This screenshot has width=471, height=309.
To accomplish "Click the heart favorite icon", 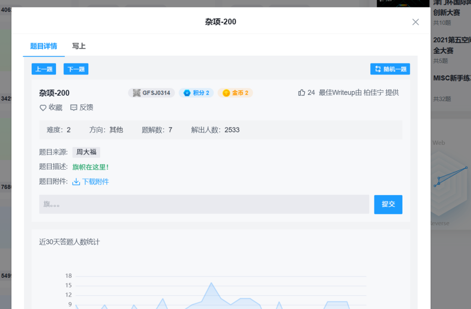I will click(x=43, y=108).
